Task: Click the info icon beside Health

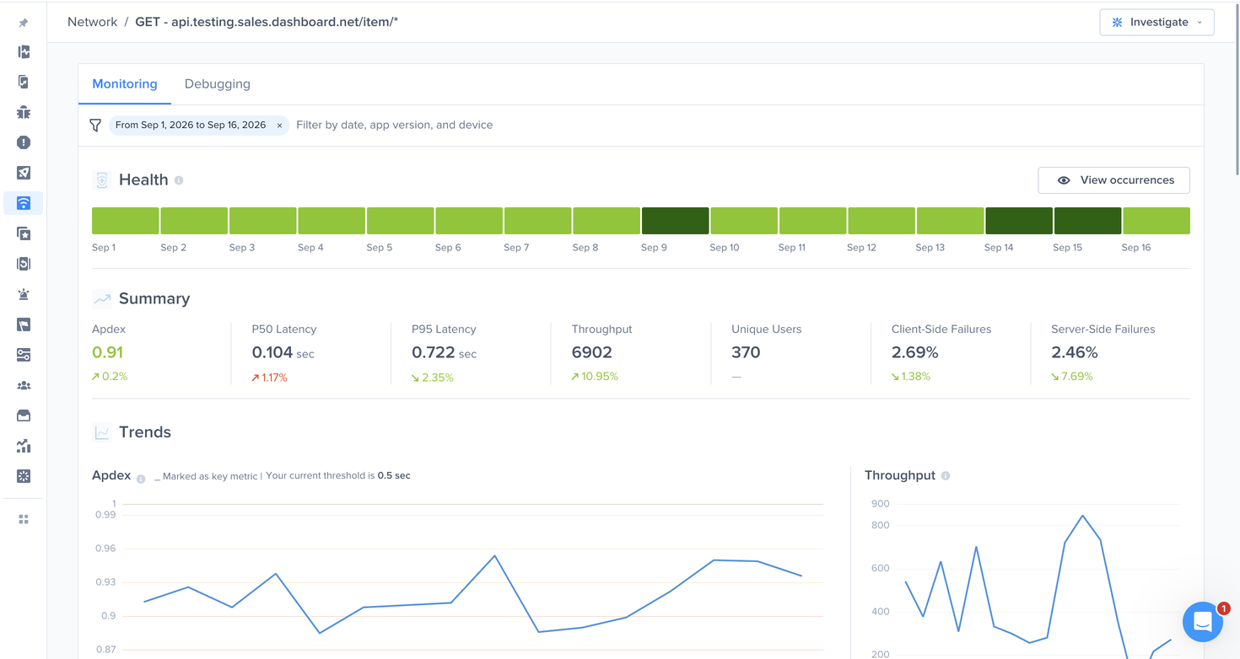Action: (x=179, y=180)
